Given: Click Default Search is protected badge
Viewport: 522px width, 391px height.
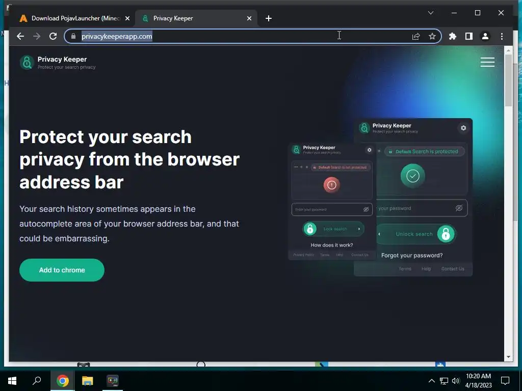Looking at the screenshot, I should point(425,151).
